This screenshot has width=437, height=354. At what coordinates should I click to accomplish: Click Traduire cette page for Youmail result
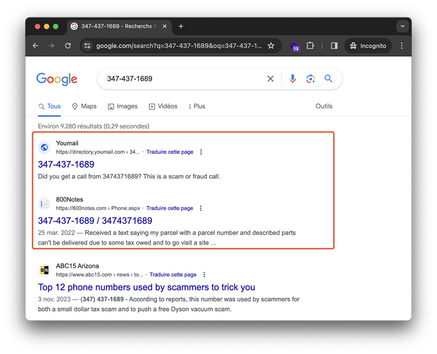(x=170, y=152)
